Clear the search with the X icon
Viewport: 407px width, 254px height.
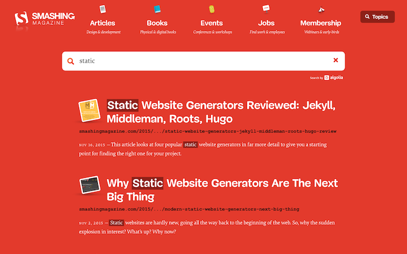336,60
